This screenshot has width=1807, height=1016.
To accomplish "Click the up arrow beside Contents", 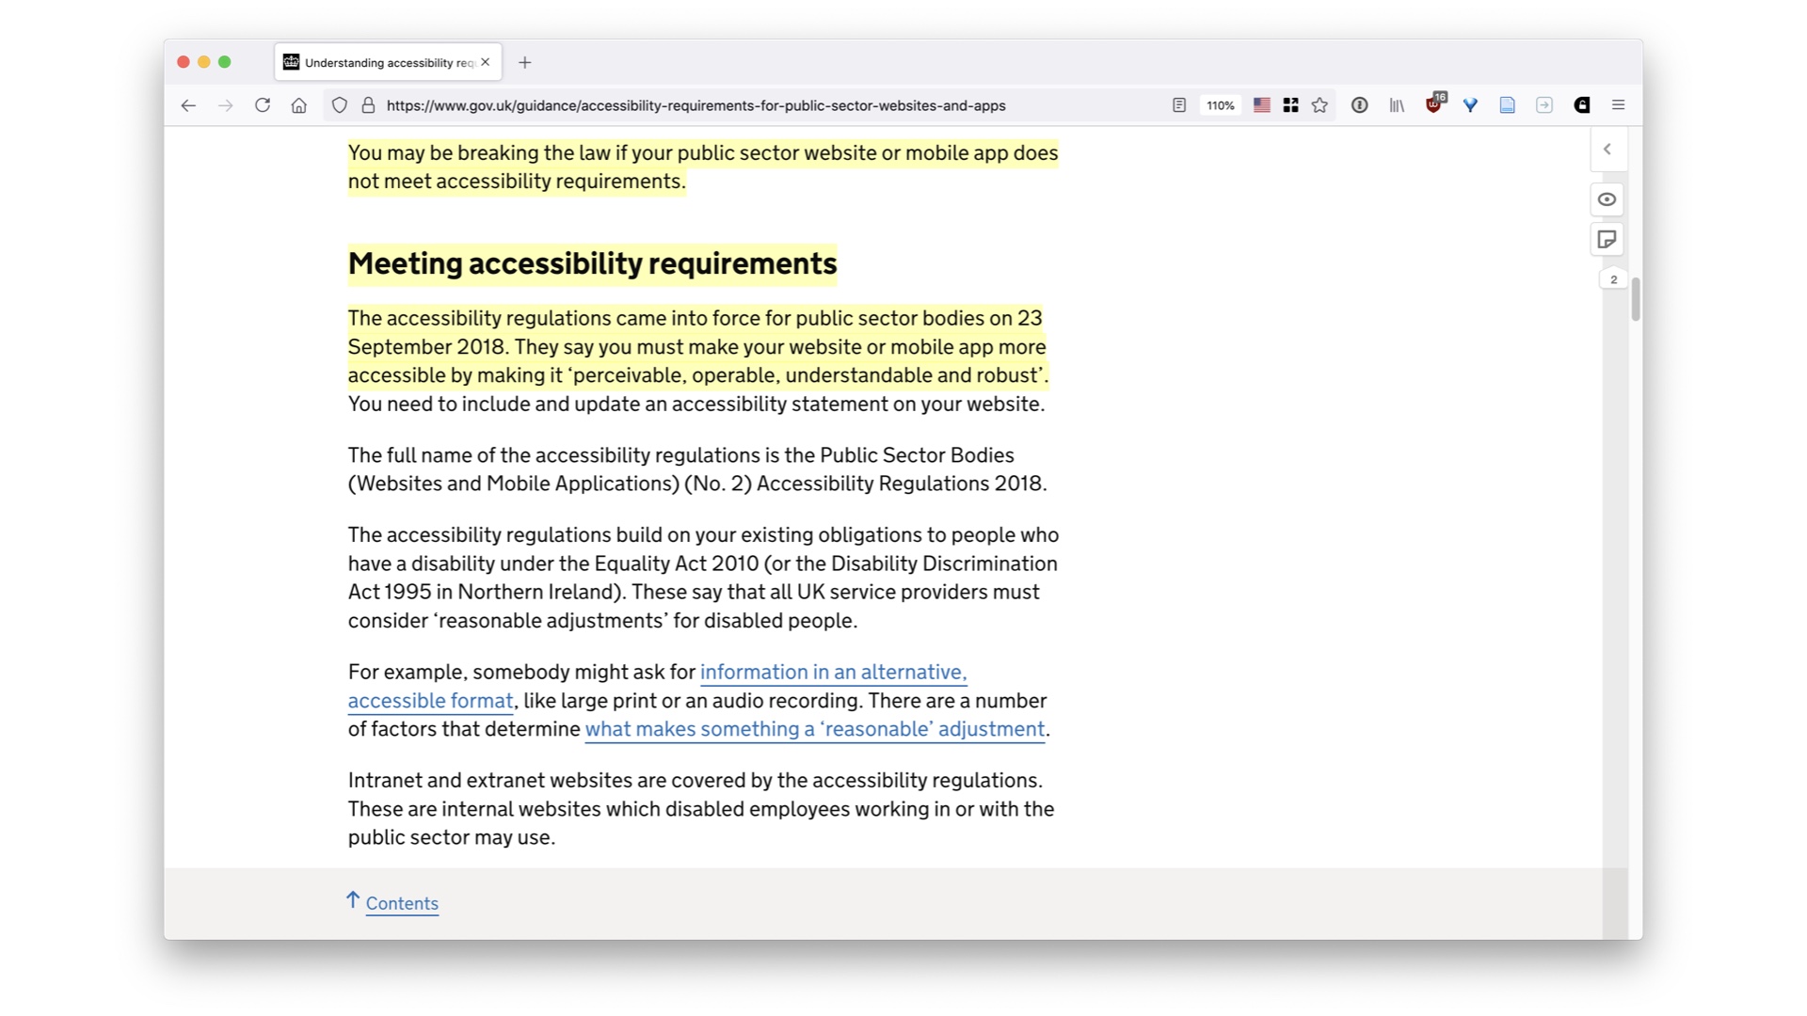I will pyautogui.click(x=353, y=900).
